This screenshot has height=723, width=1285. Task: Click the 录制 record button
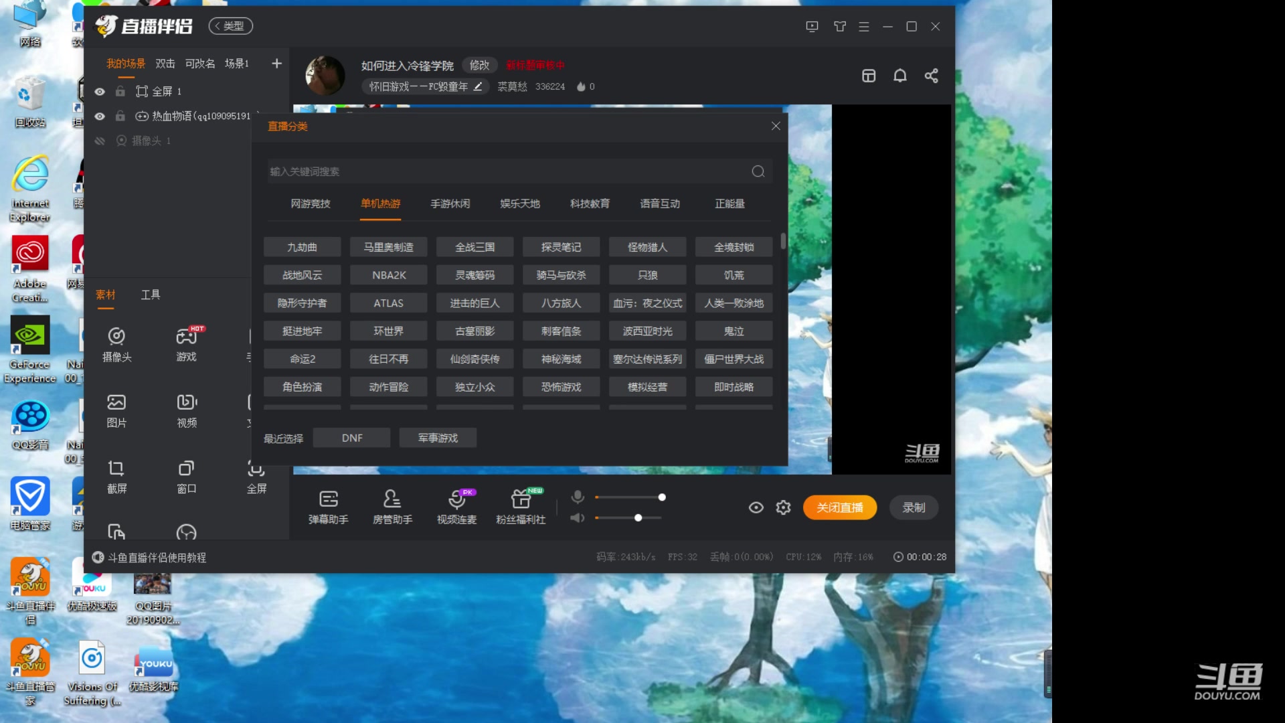point(914,507)
